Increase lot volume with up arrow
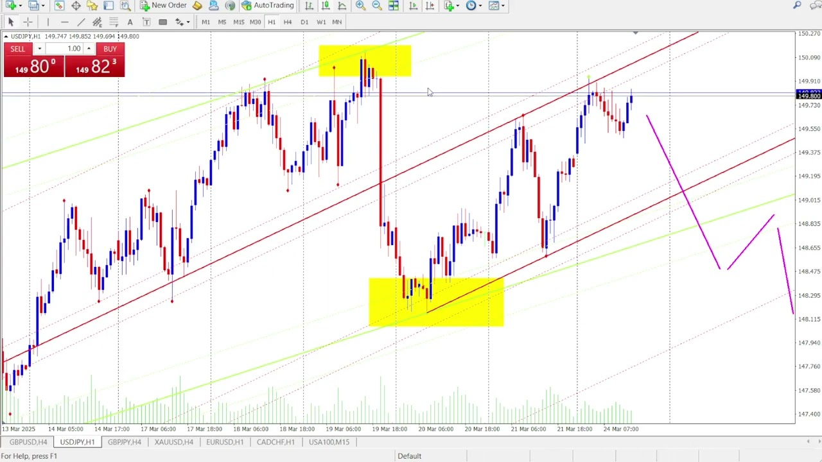The height and width of the screenshot is (462, 822). coord(89,49)
